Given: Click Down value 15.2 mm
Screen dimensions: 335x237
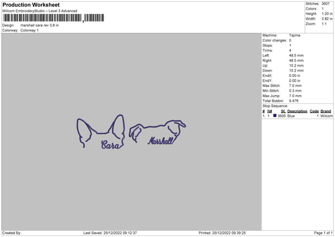Looking at the screenshot, I should 296,70.
